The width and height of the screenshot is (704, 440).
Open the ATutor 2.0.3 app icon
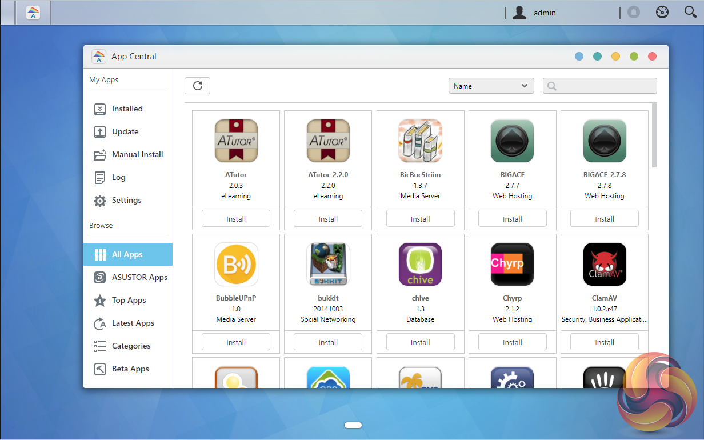tap(236, 141)
